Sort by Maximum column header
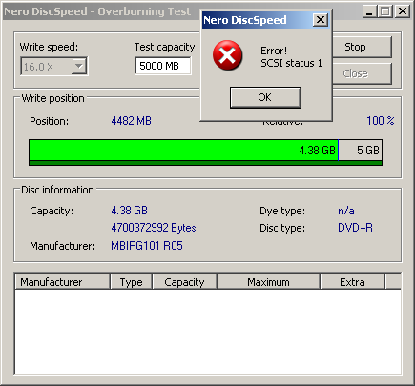415x386 pixels. pyautogui.click(x=268, y=282)
